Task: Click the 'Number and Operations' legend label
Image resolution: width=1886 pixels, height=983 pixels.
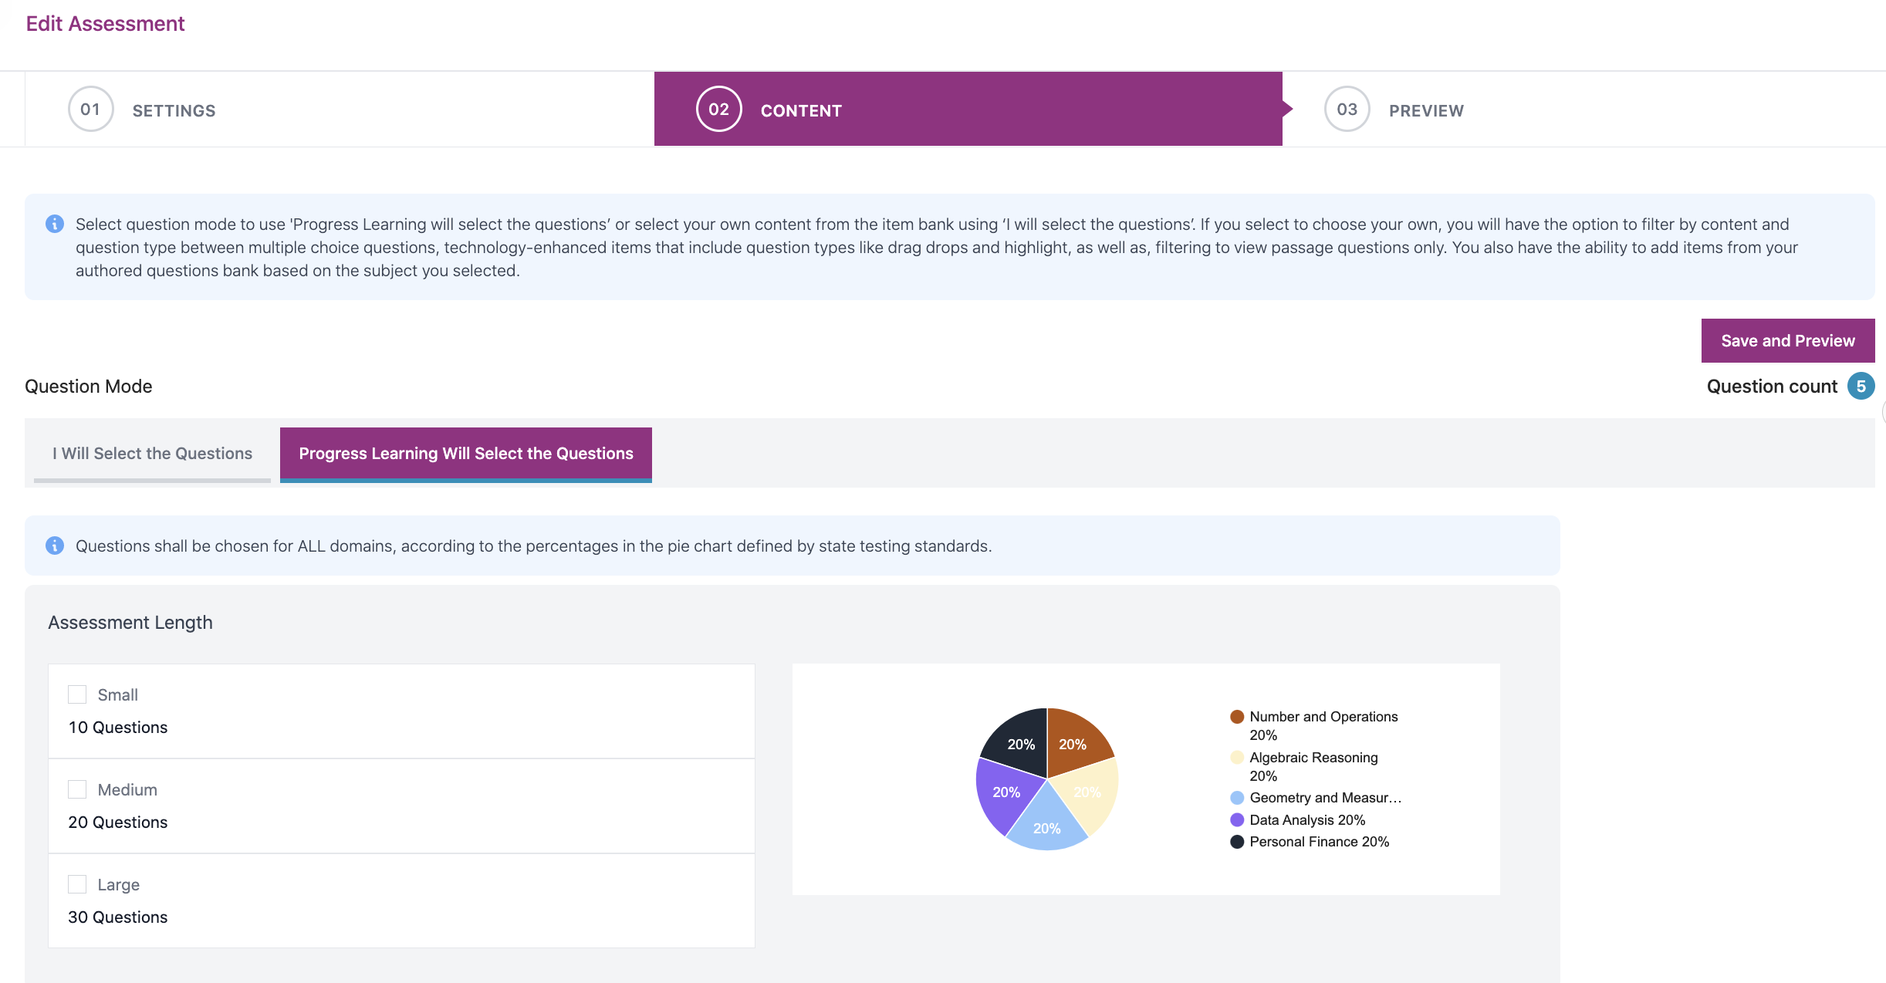Action: point(1323,717)
